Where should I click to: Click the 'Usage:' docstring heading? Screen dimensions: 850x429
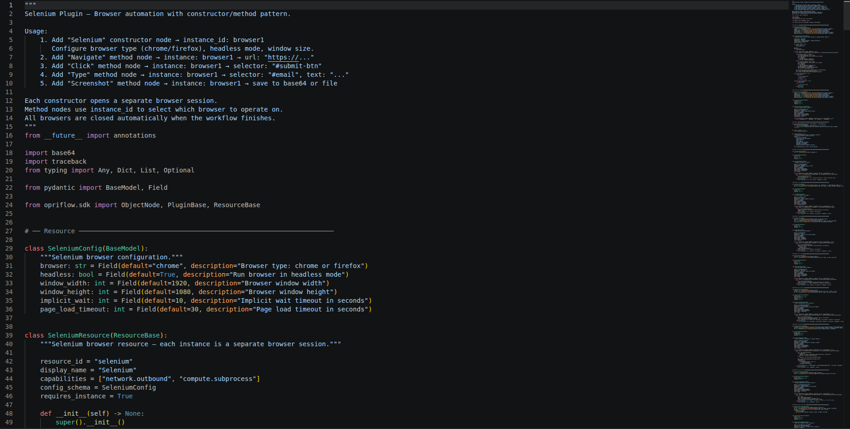coord(36,31)
